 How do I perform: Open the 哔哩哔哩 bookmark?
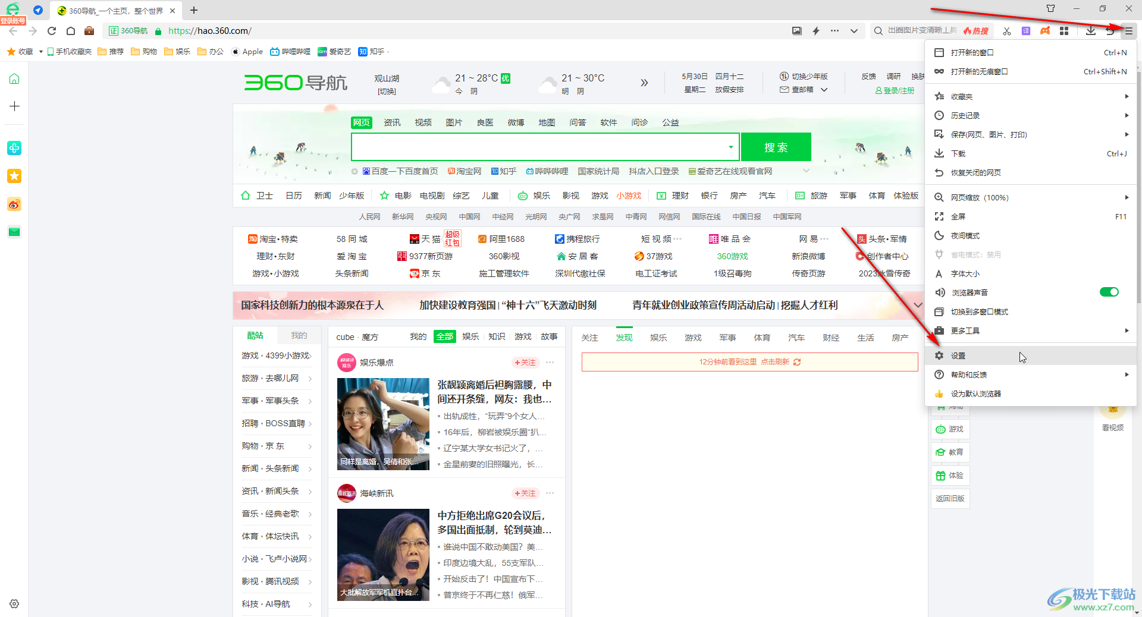tap(290, 52)
